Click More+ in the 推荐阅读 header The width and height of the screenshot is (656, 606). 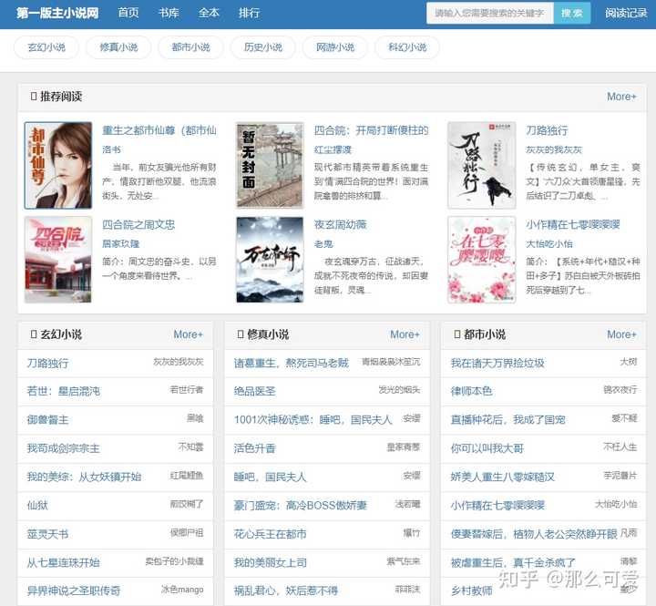[621, 97]
